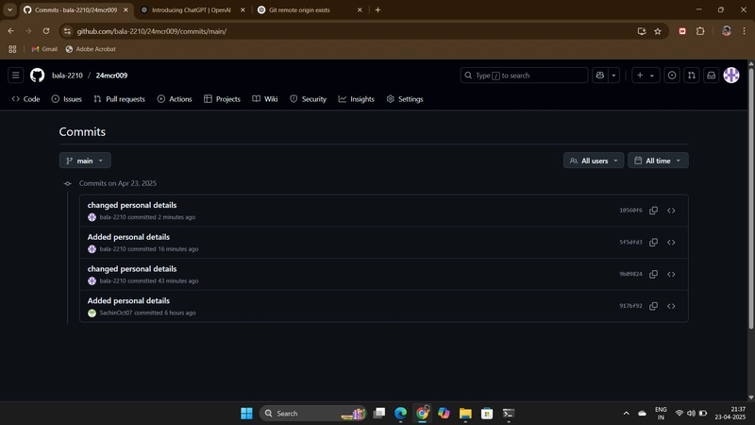Browse repository at commit 9b09824
Viewport: 755px width, 425px height.
tap(671, 274)
